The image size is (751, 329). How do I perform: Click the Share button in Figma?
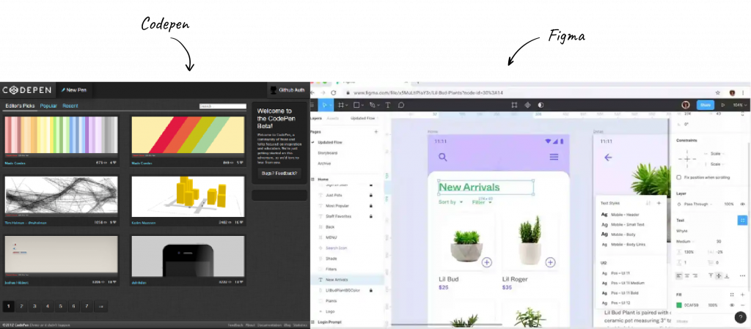(705, 105)
